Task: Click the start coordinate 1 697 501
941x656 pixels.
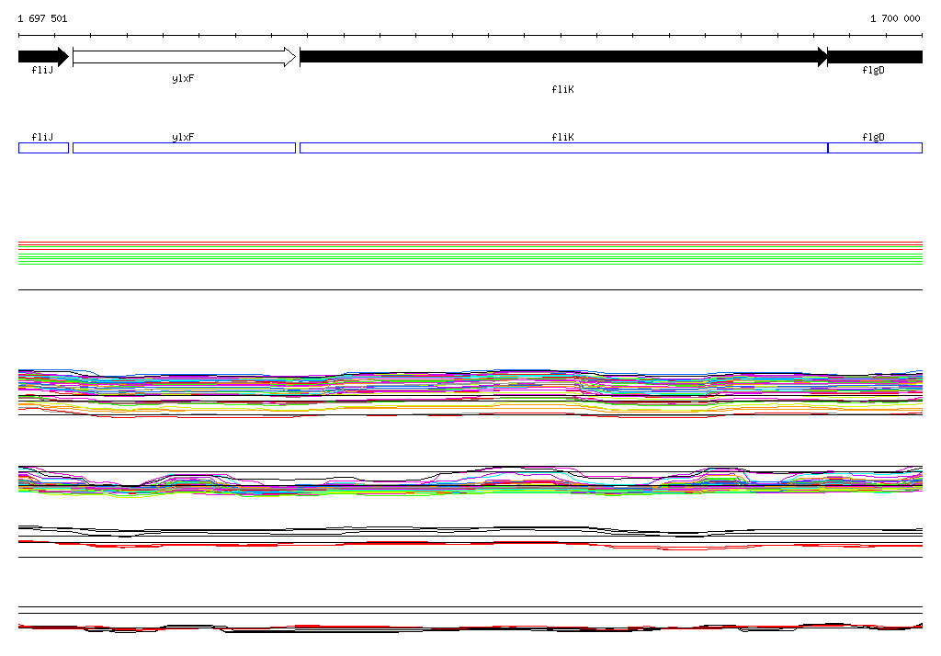Action: pyautogui.click(x=42, y=18)
